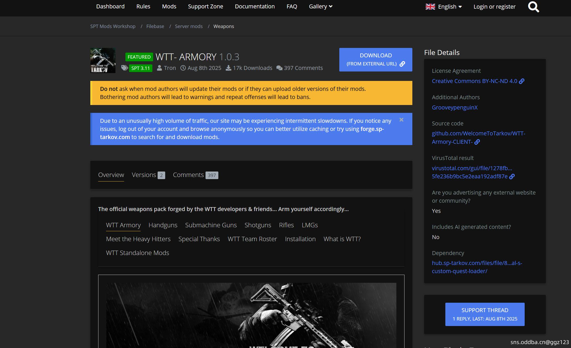
Task: Go to Filebase breadcrumb
Action: [x=155, y=26]
